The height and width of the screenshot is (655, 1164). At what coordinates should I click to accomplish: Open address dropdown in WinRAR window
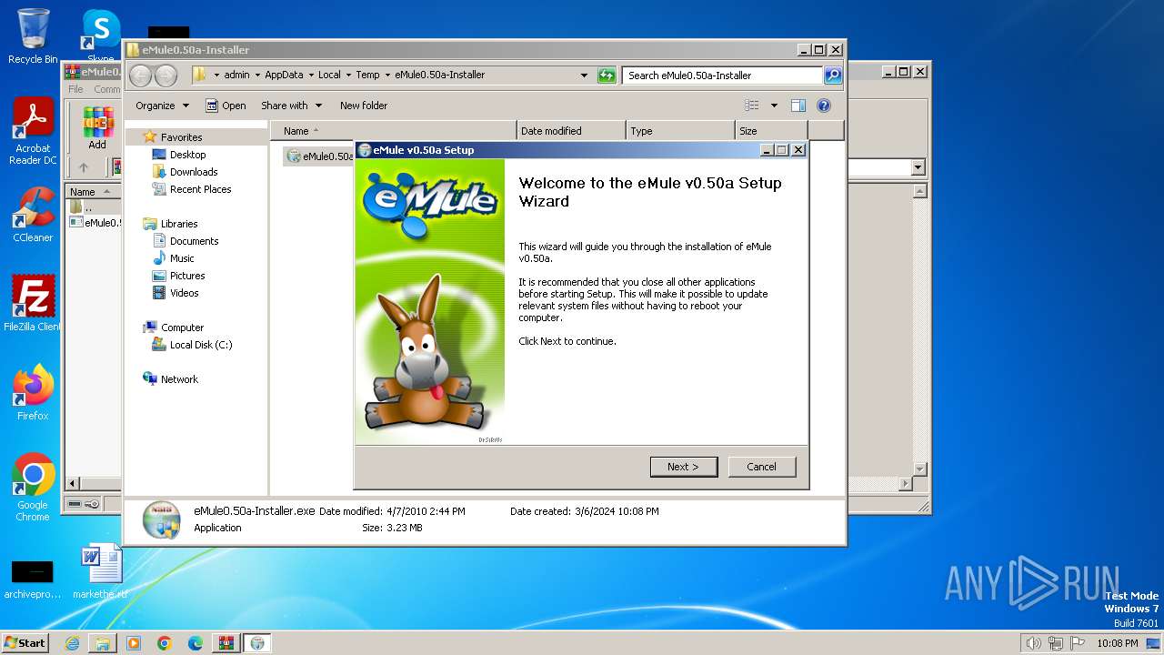coord(918,167)
